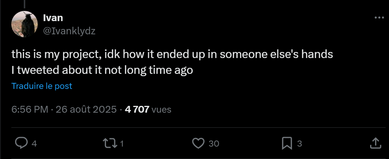Click the @Ivanklydz handle
Image resolution: width=389 pixels, height=159 pixels.
69,31
